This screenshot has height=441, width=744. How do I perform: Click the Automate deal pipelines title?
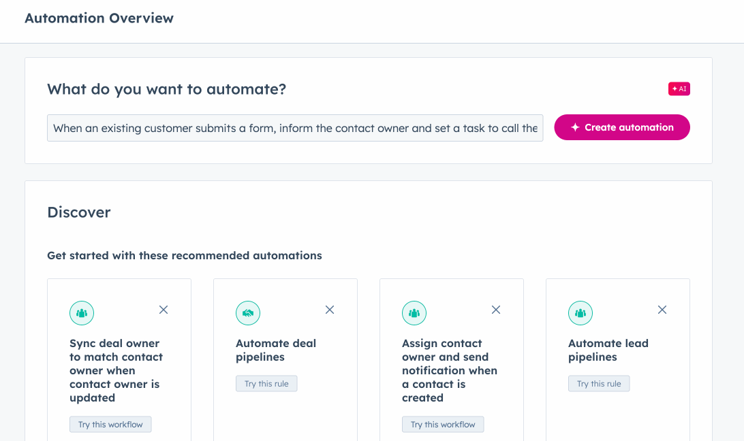pyautogui.click(x=276, y=350)
